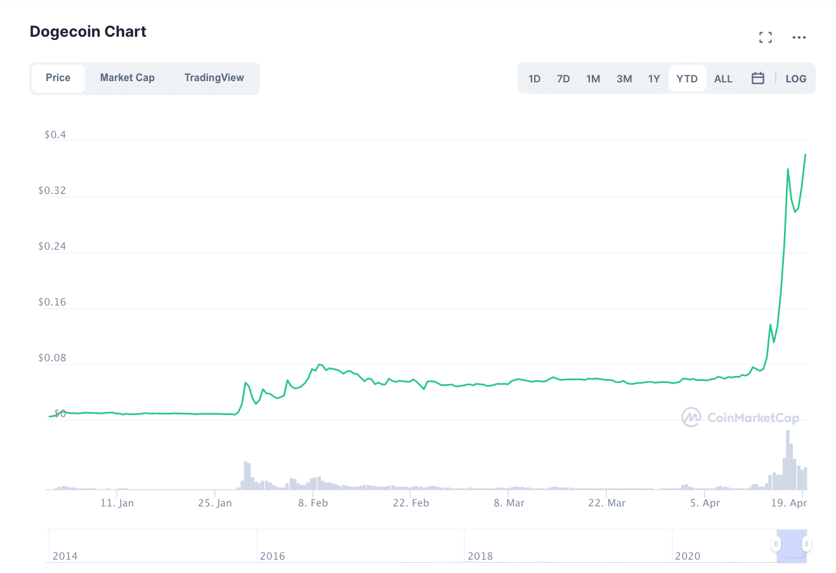Image resolution: width=836 pixels, height=573 pixels.
Task: Click 2016 on the navigator timeline
Action: (273, 556)
